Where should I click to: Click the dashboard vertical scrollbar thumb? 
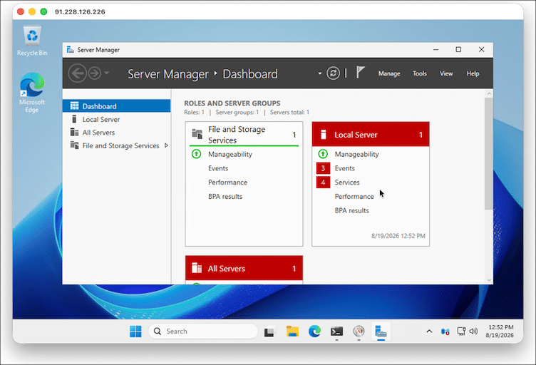[x=489, y=153]
